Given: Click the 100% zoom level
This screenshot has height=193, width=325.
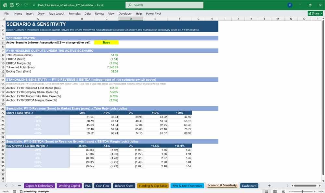Looking at the screenshot, I should pos(321,191).
